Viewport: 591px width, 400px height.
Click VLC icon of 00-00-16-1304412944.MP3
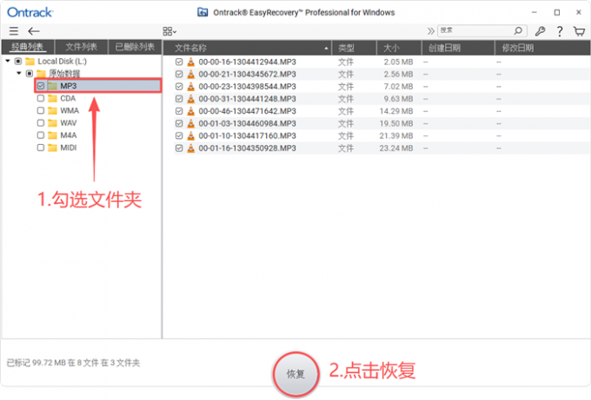click(191, 62)
